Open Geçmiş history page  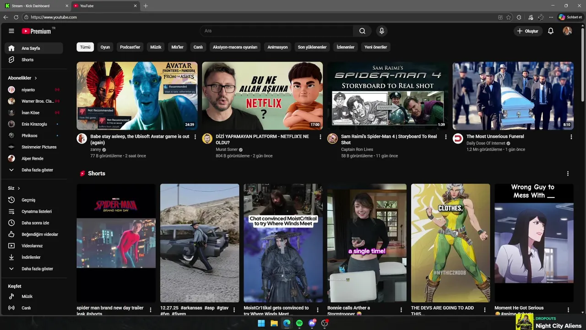pyautogui.click(x=34, y=200)
